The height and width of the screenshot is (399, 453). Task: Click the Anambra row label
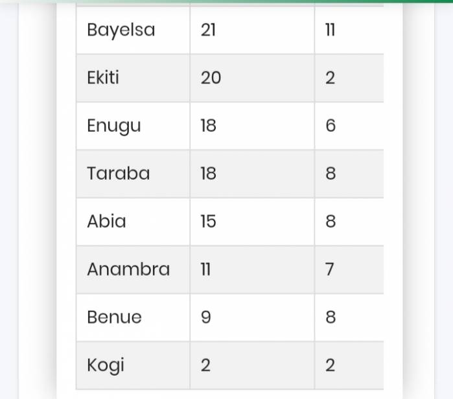tap(128, 269)
